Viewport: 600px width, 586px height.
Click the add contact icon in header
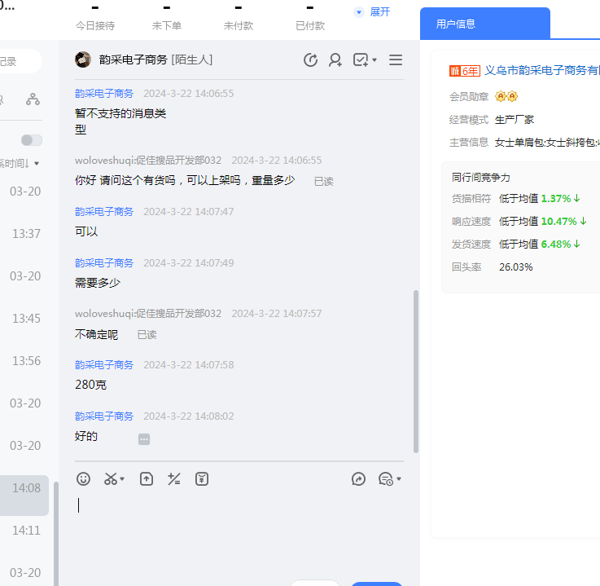[x=335, y=59]
